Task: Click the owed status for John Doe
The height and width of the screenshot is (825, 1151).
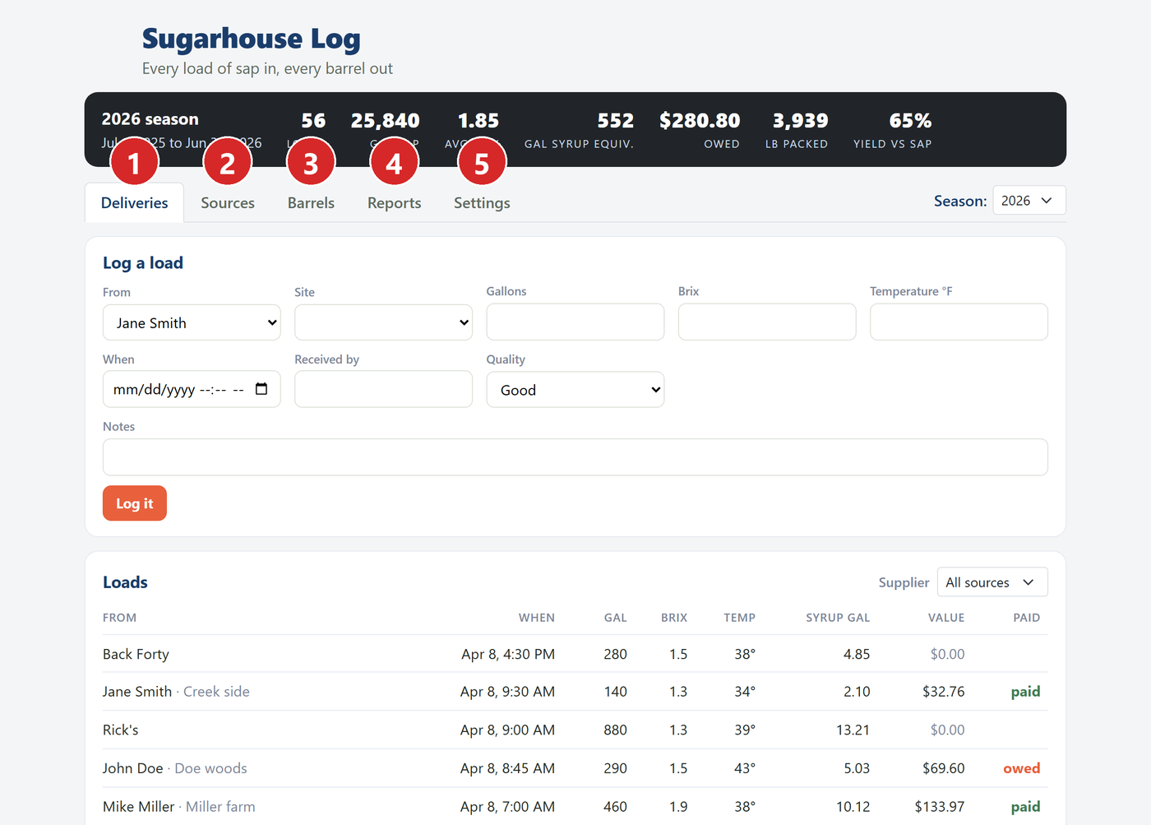Action: (x=1022, y=768)
